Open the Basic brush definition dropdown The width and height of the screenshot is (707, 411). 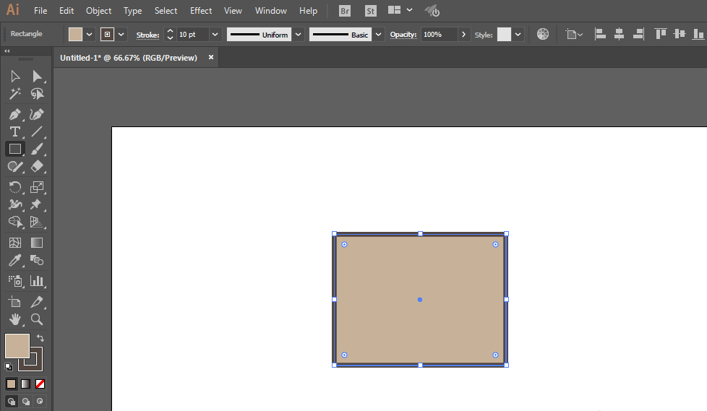pos(379,35)
